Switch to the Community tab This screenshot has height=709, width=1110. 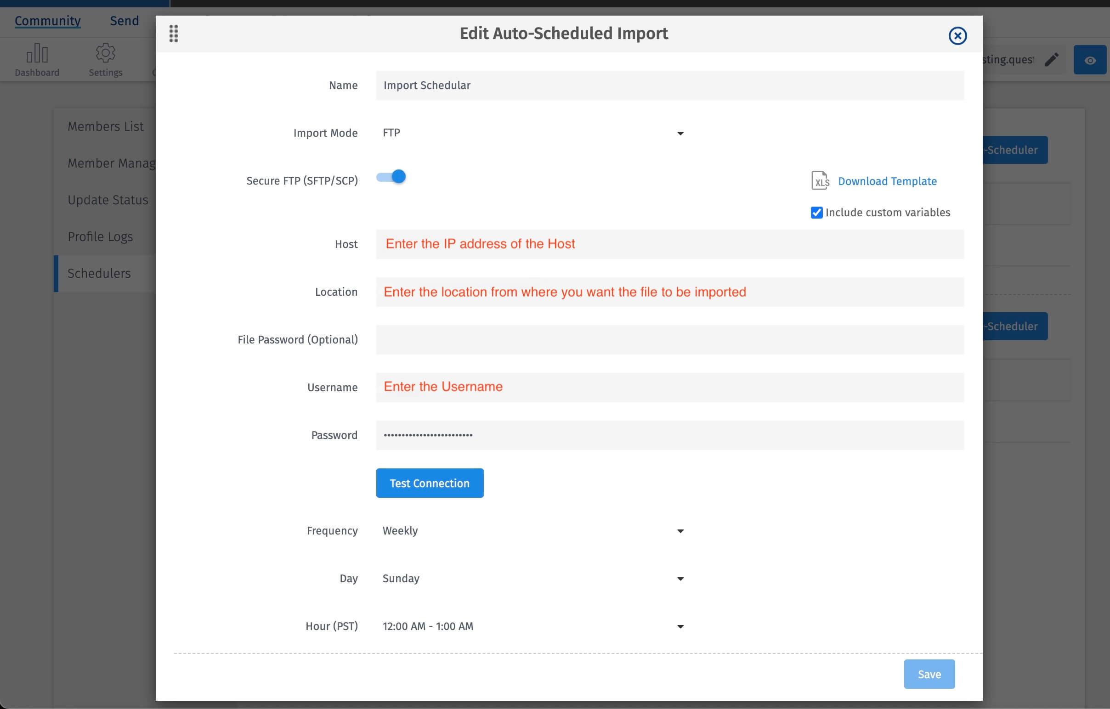[x=47, y=21]
